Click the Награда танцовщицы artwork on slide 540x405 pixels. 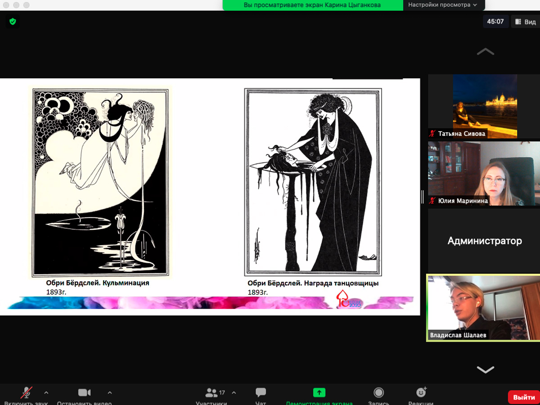click(313, 182)
